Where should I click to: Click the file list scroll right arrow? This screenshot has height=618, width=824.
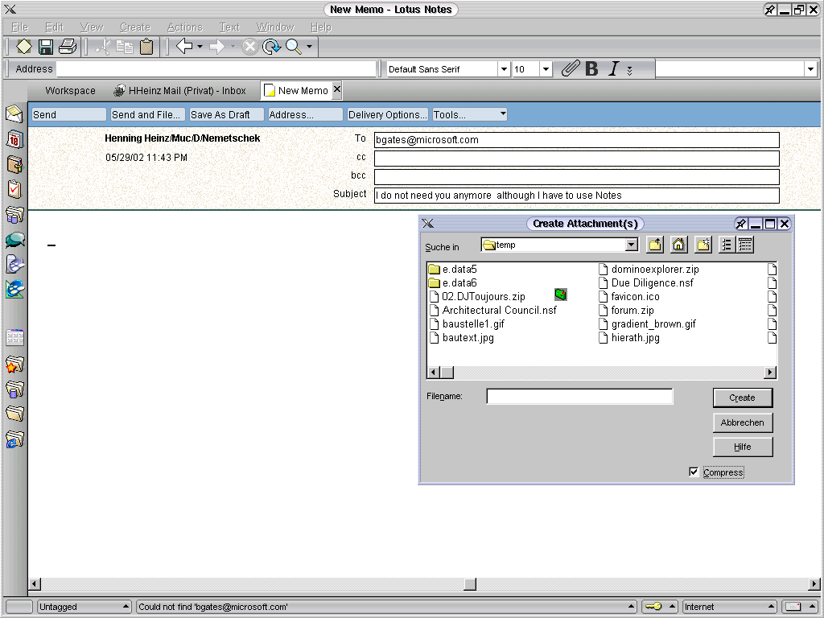point(770,373)
